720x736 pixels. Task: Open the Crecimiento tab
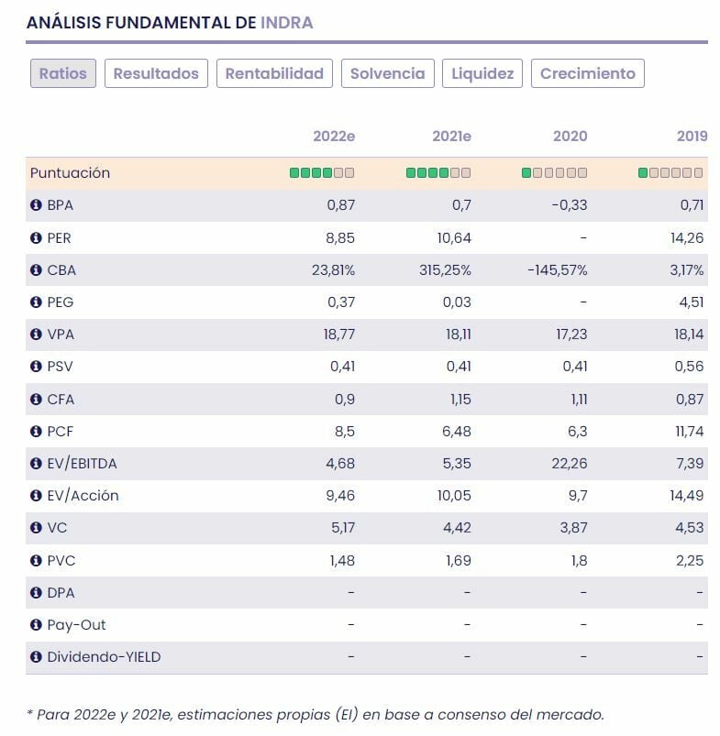tap(587, 74)
